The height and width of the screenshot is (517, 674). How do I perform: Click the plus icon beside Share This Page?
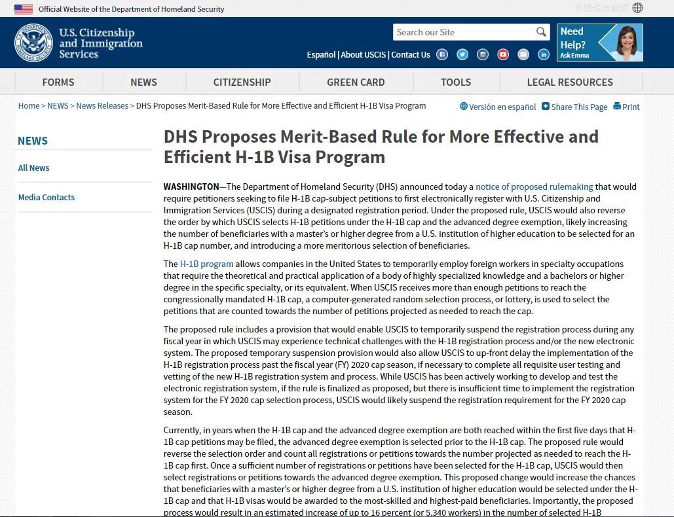[546, 106]
